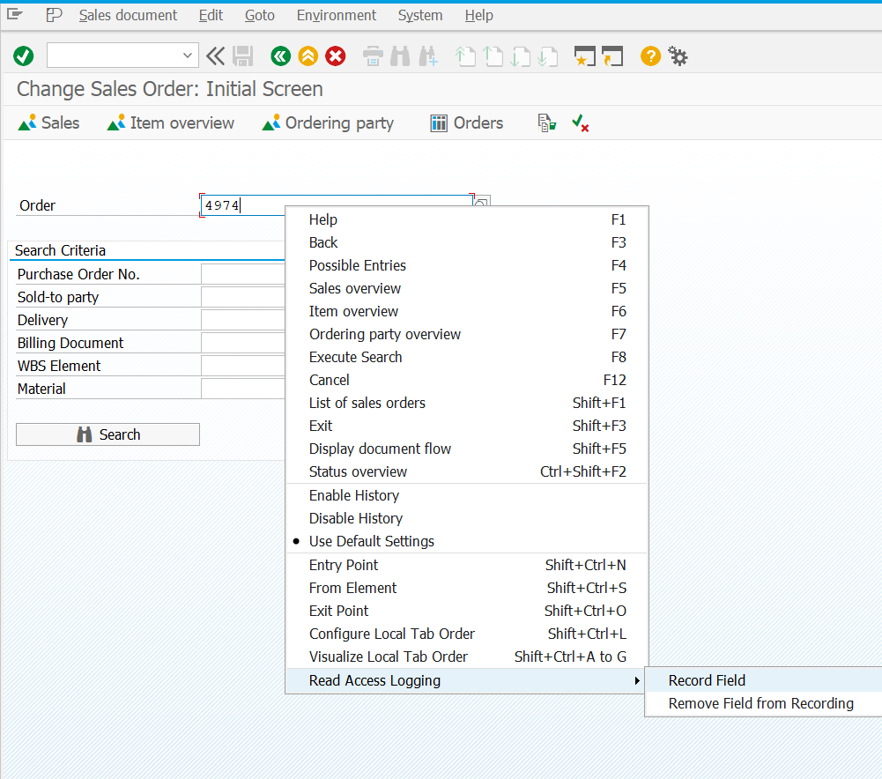Open the Sales document menu
This screenshot has height=779, width=882.
point(128,15)
